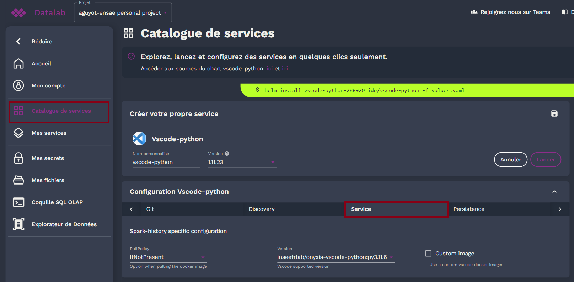Open Coquille SQL OLAP terminal icon
Image resolution: width=574 pixels, height=282 pixels.
(x=18, y=202)
